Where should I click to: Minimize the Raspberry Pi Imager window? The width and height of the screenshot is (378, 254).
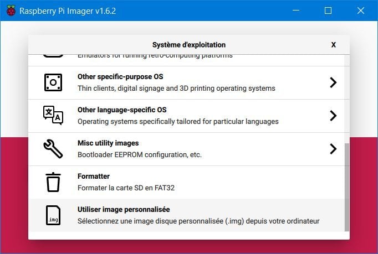296,11
